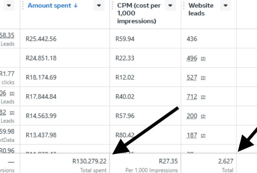Click the CPM column drag handle dots
The width and height of the screenshot is (257, 173).
coord(112,6)
